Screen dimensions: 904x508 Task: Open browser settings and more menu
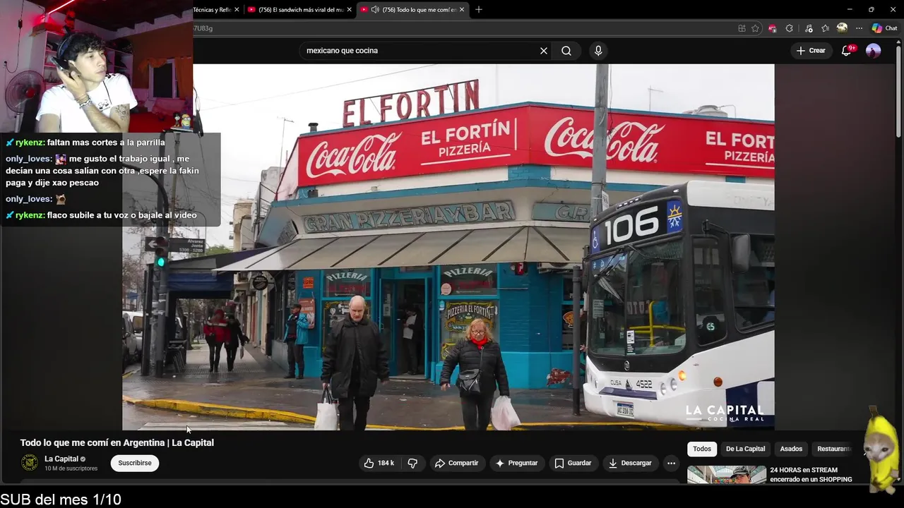point(859,28)
